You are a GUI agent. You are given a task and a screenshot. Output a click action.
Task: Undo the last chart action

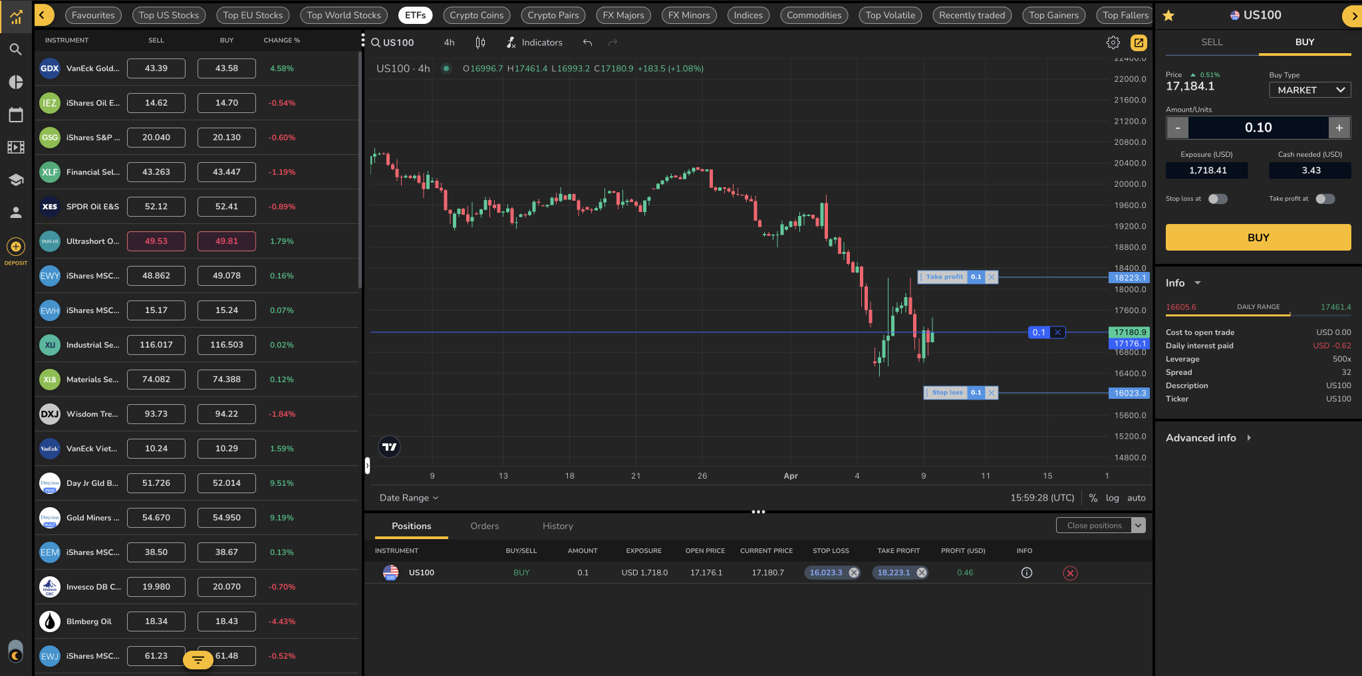tap(587, 43)
